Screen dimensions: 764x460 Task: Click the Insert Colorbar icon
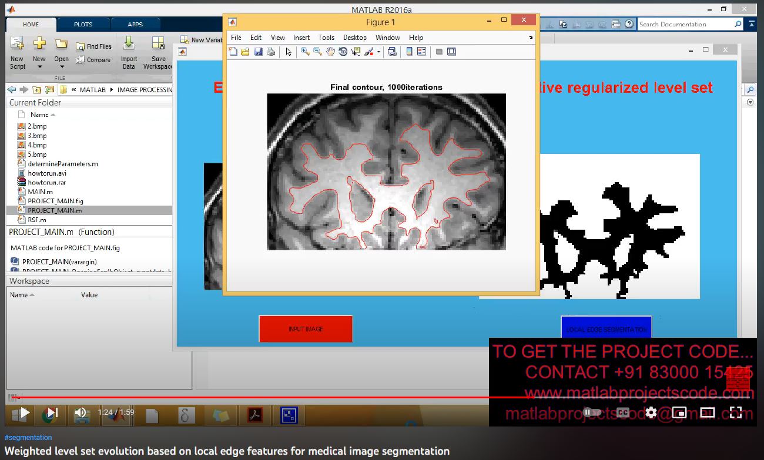coord(409,52)
